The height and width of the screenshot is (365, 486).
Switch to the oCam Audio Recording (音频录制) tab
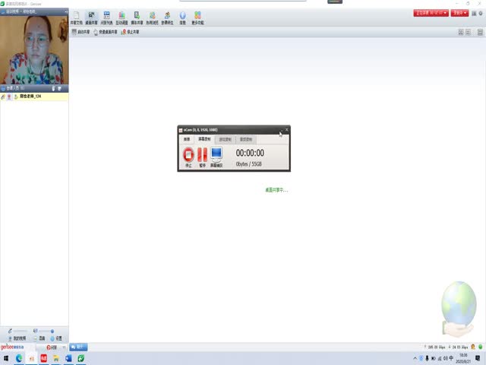(x=246, y=140)
